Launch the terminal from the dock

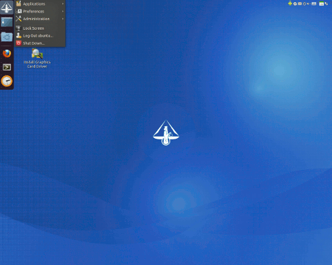pos(7,67)
